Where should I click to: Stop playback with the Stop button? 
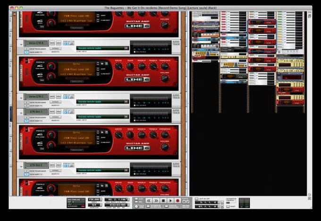tap(163, 201)
